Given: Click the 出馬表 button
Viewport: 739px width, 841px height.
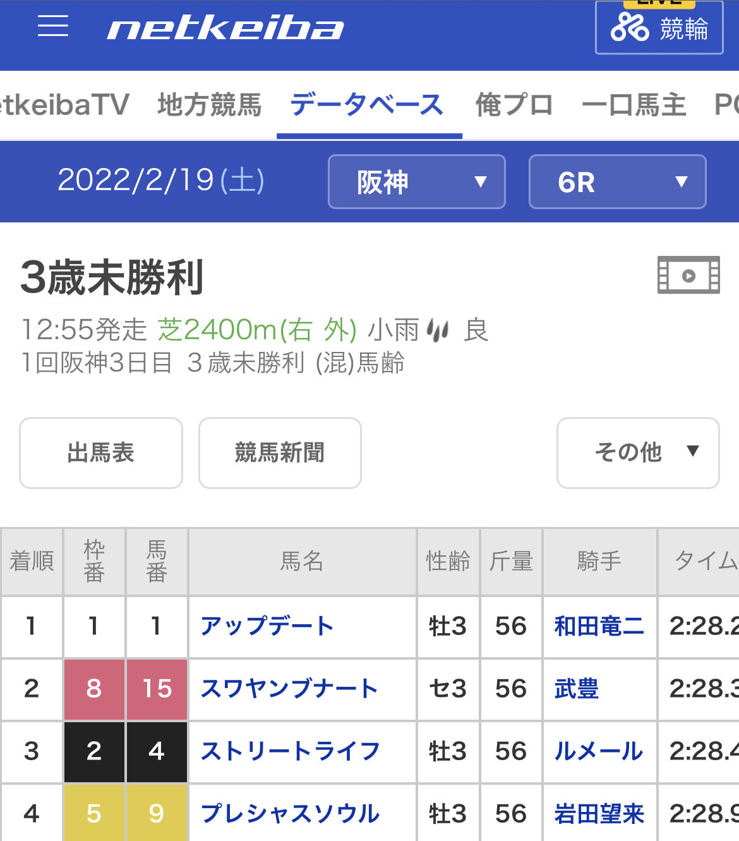Looking at the screenshot, I should click(x=101, y=452).
